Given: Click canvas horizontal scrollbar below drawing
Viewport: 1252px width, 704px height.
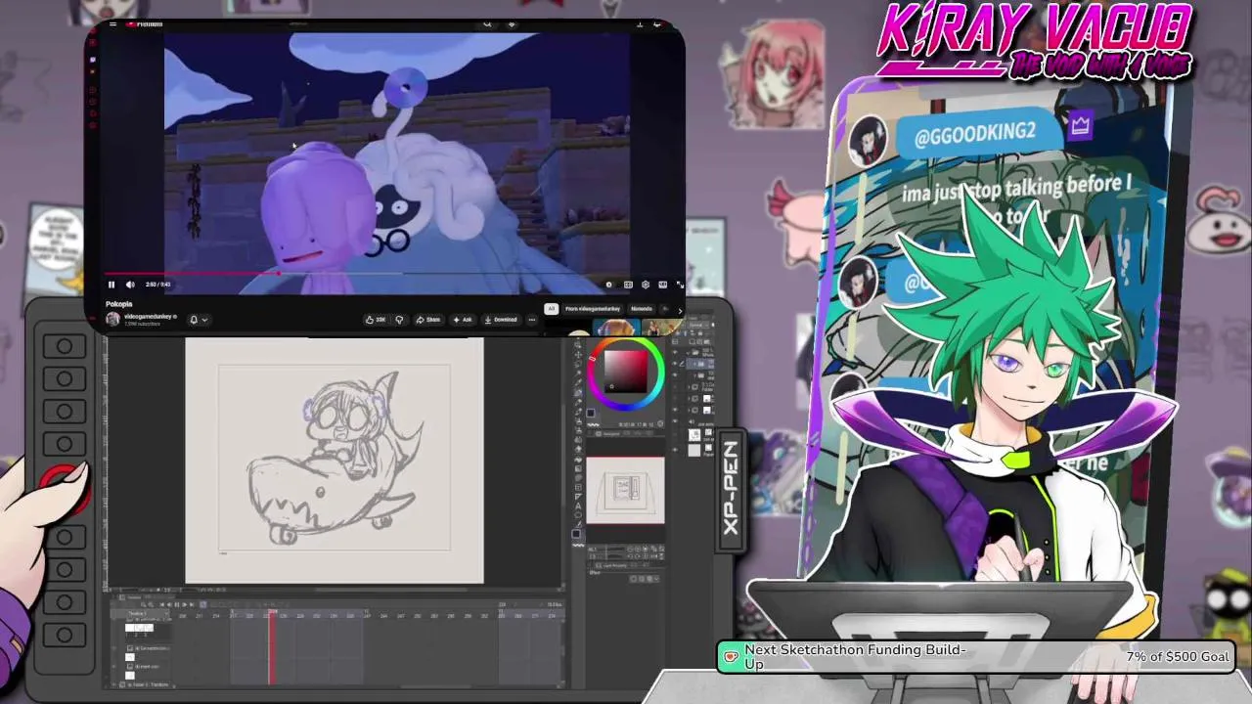Looking at the screenshot, I should pyautogui.click(x=391, y=590).
